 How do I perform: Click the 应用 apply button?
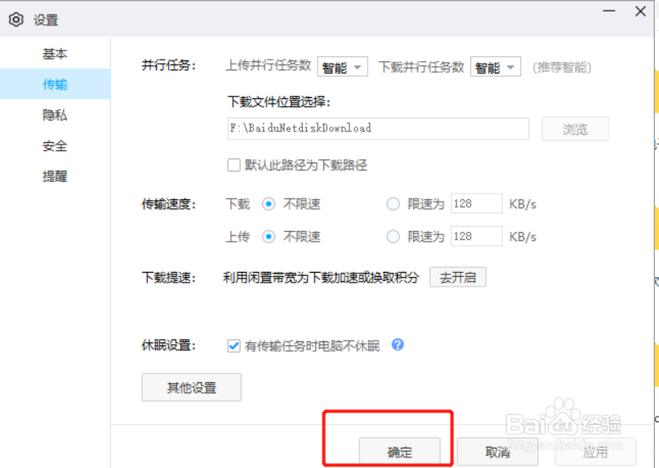pyautogui.click(x=595, y=452)
